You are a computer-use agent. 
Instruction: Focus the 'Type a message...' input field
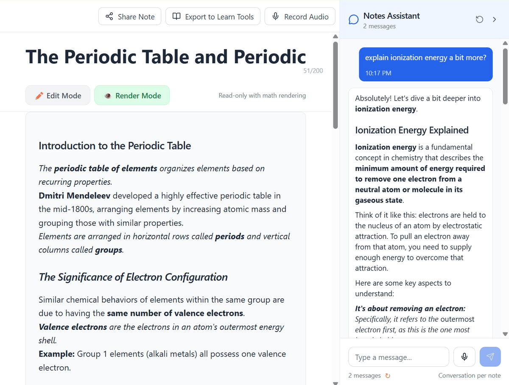pos(398,357)
